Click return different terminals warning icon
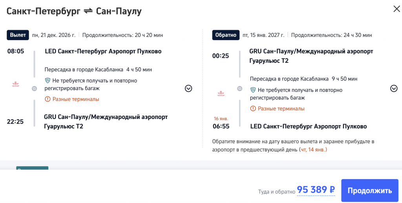Viewport: 402px width, 203px height. [253, 109]
